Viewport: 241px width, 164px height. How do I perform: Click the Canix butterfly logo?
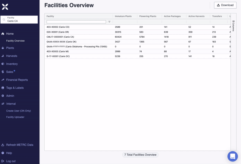[x=5, y=7]
